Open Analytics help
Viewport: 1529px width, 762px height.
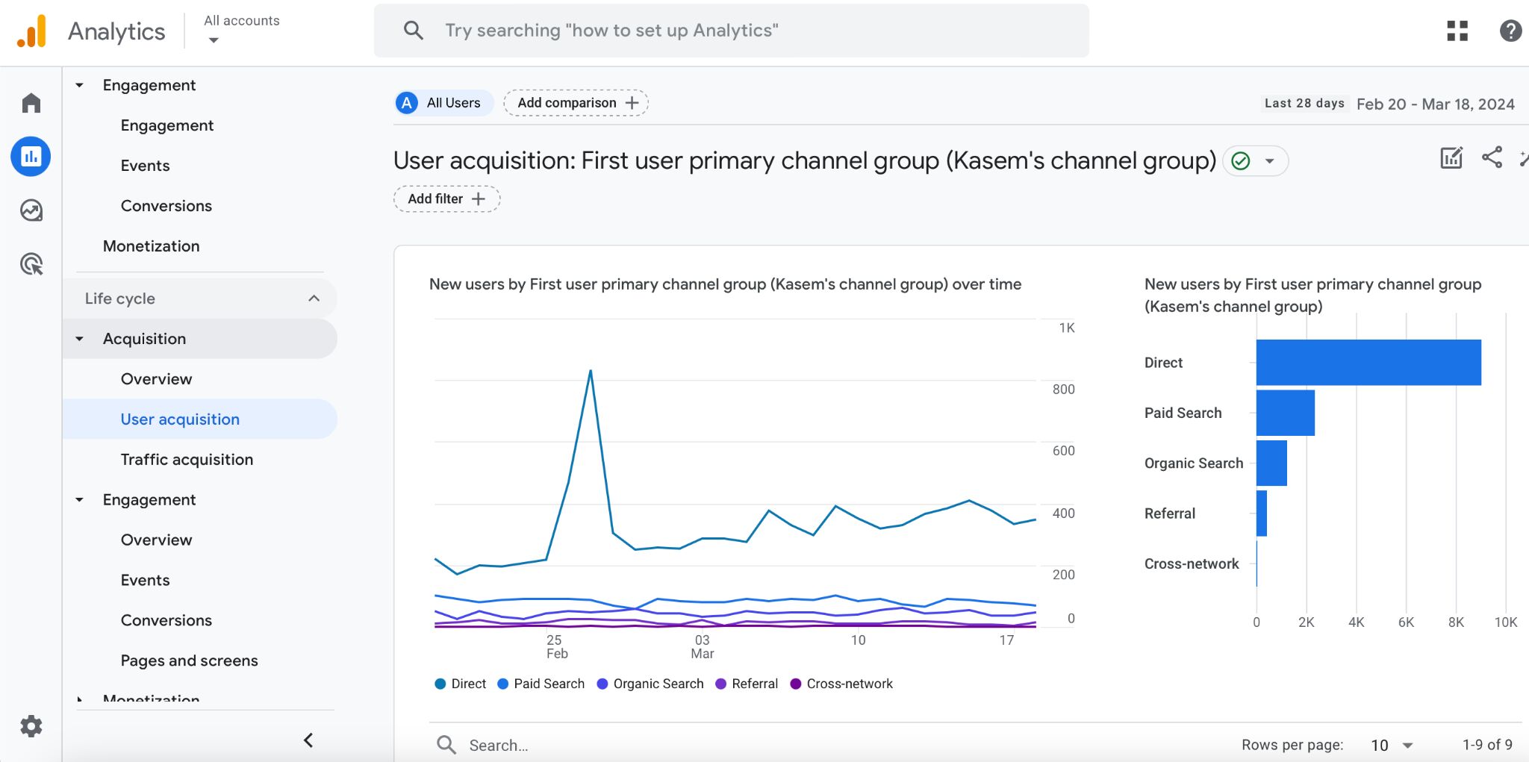coord(1510,31)
